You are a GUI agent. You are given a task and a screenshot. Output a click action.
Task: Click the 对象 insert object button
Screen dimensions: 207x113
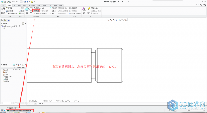click(x=21, y=13)
